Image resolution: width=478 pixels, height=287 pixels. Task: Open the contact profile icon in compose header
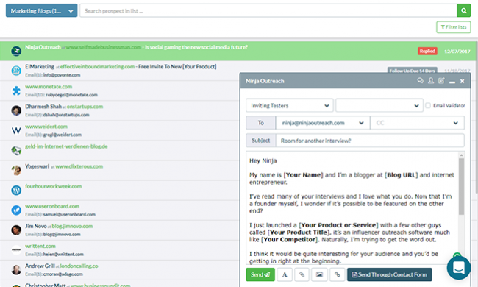(x=431, y=80)
